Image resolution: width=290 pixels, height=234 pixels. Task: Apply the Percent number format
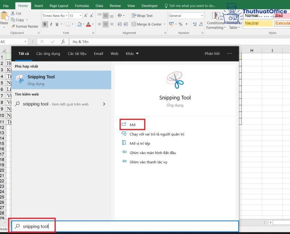point(181,24)
